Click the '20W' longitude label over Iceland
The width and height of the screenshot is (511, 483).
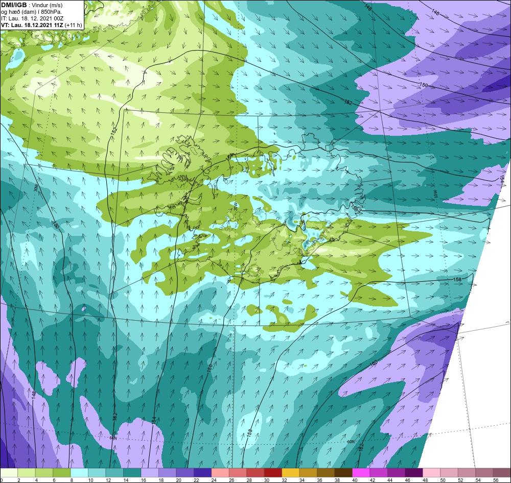235,206
